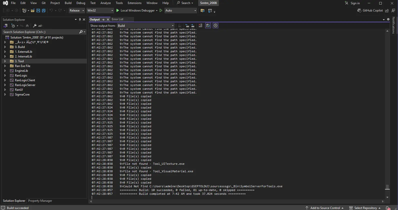
Task: Click the Save icon in toolbar
Action: [38, 10]
